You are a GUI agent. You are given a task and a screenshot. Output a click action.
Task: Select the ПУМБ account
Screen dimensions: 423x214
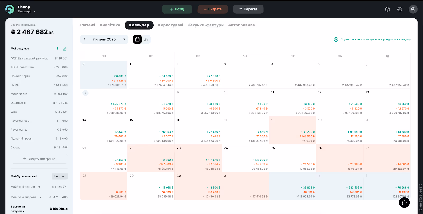tap(39, 85)
